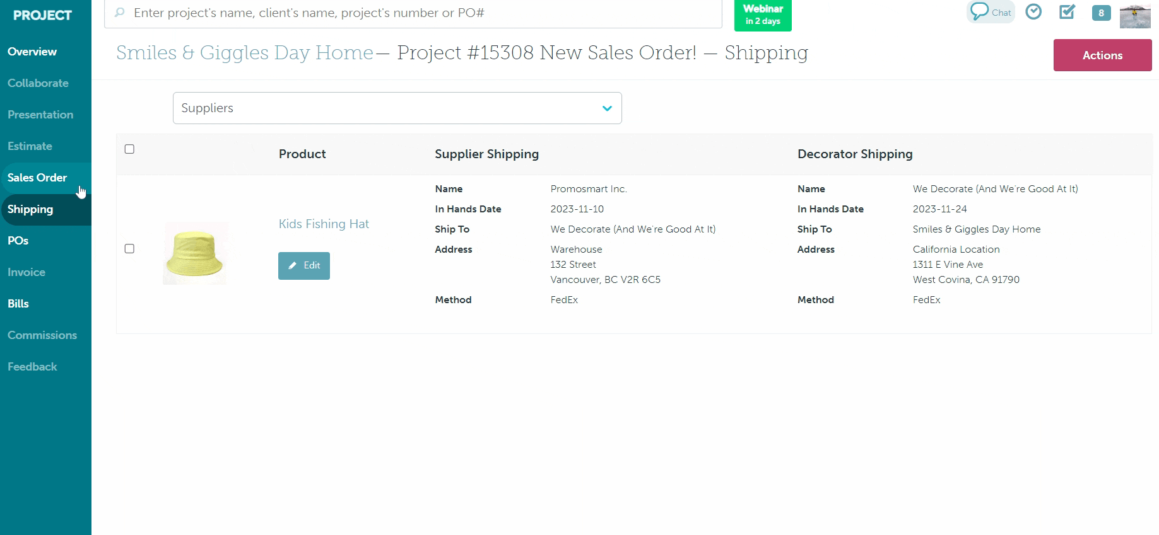The width and height of the screenshot is (1159, 535).
Task: Navigate to Overview in sidebar
Action: (32, 52)
